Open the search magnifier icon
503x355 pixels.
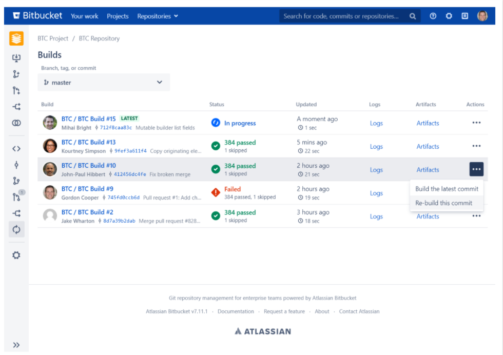[x=413, y=16]
